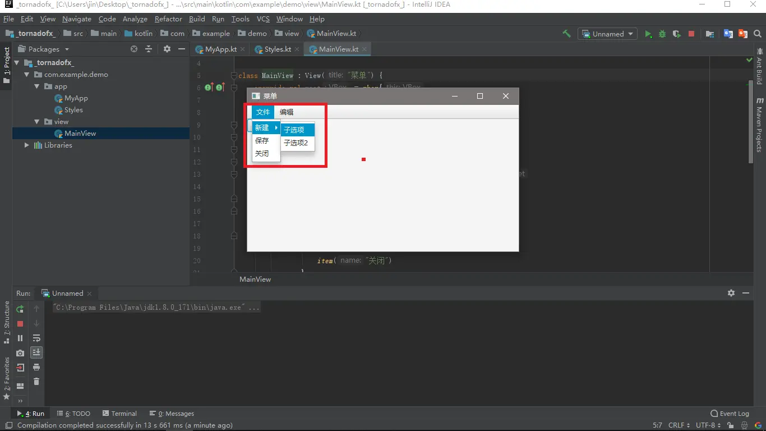Collapse the com.example.demo package arrow
The image size is (766, 431).
pyautogui.click(x=26, y=74)
